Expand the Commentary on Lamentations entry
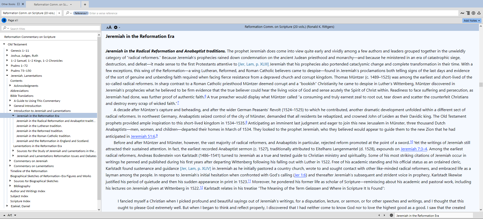 click(x=10, y=166)
